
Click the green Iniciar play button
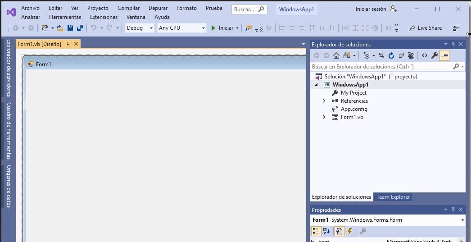point(213,28)
